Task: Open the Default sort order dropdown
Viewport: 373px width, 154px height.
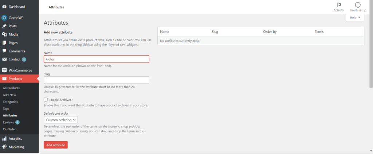Action: (61, 119)
